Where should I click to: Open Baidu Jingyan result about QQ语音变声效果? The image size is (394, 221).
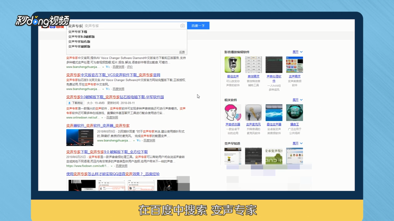(113, 174)
